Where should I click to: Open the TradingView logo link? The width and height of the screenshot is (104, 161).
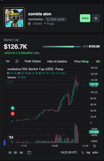click(11, 137)
